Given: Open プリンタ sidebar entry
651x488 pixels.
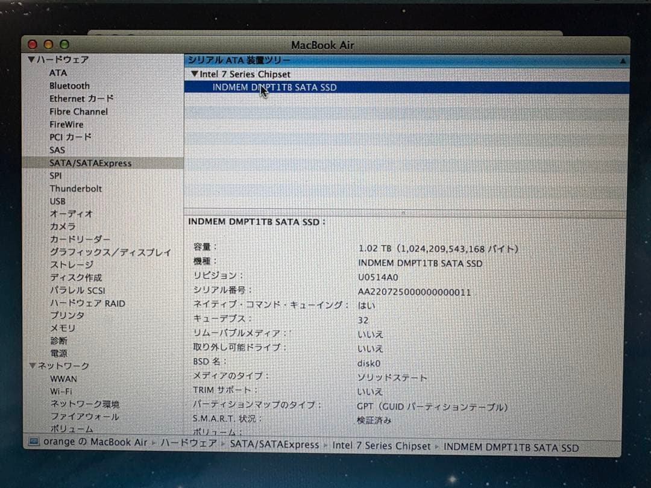Looking at the screenshot, I should 68,315.
